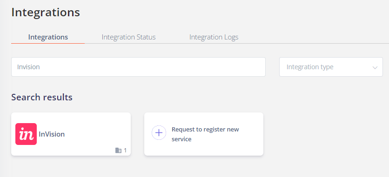Click Request to register new service
Viewport: 389px width, 177px height.
pos(205,134)
